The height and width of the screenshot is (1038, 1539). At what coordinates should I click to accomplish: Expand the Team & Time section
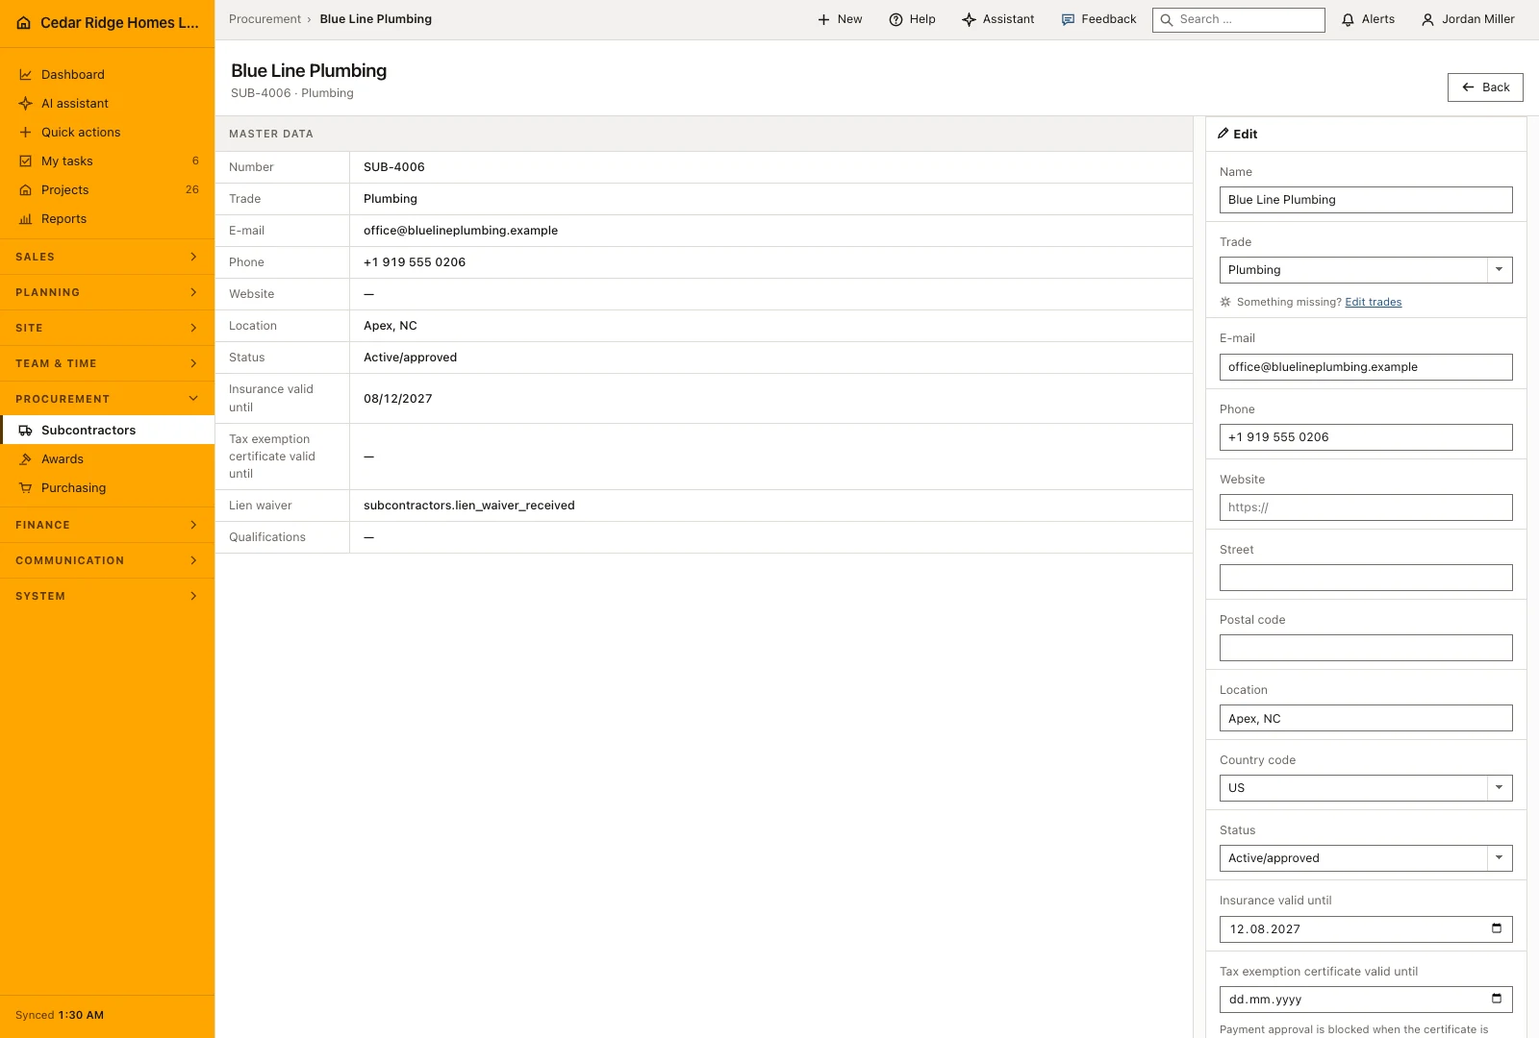[x=107, y=363]
